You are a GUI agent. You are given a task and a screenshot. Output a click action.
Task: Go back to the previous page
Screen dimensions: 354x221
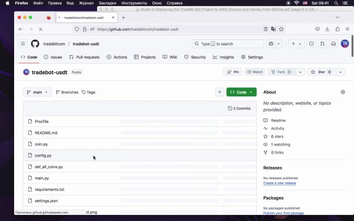21,29
